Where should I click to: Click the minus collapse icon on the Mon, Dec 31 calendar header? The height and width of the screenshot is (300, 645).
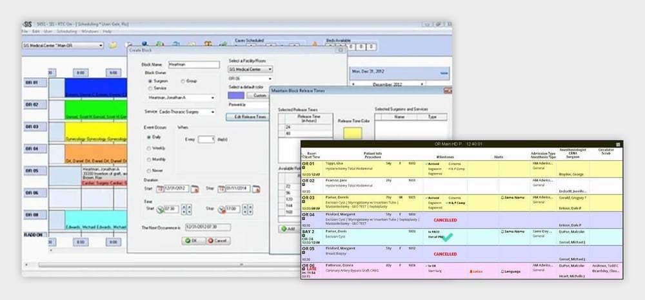point(444,73)
